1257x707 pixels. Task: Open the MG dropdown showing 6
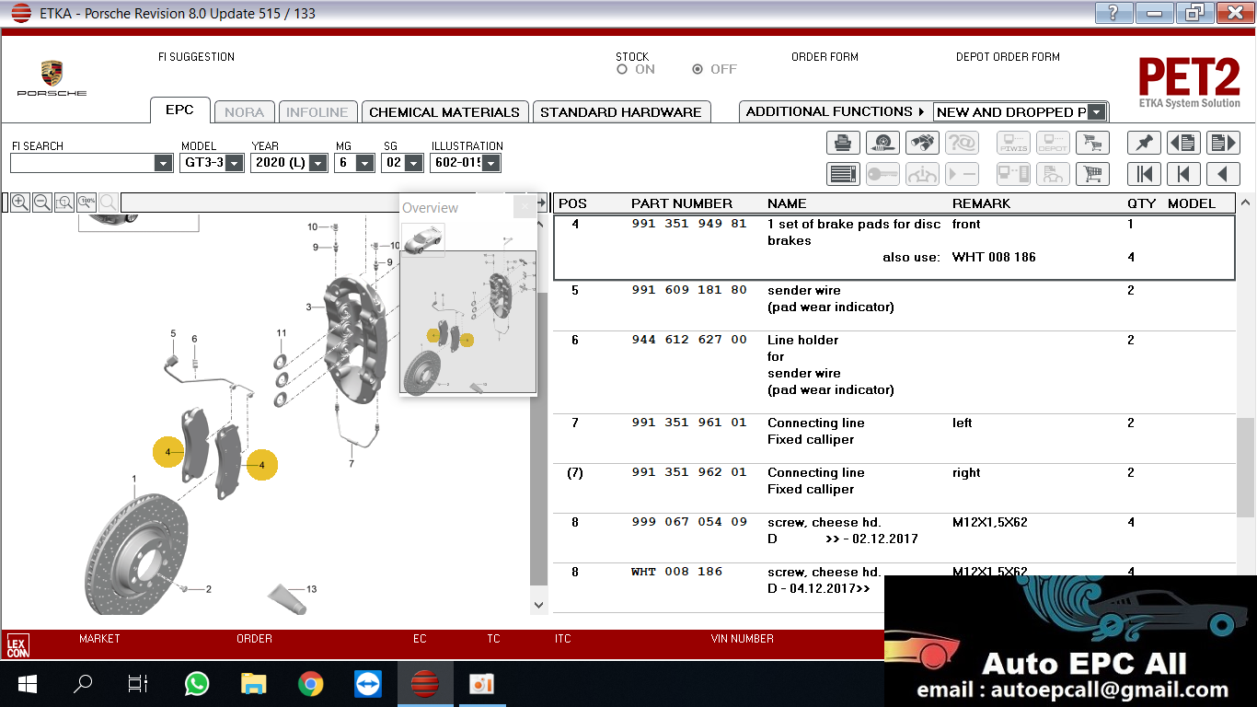(x=365, y=163)
